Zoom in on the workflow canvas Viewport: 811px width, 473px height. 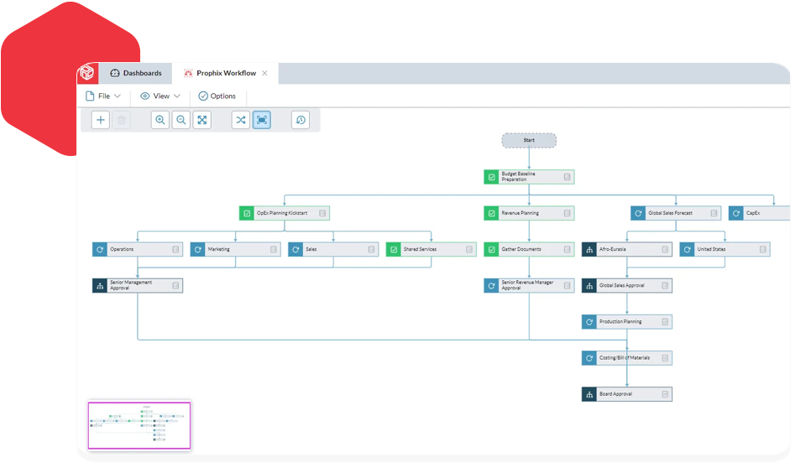click(x=160, y=120)
